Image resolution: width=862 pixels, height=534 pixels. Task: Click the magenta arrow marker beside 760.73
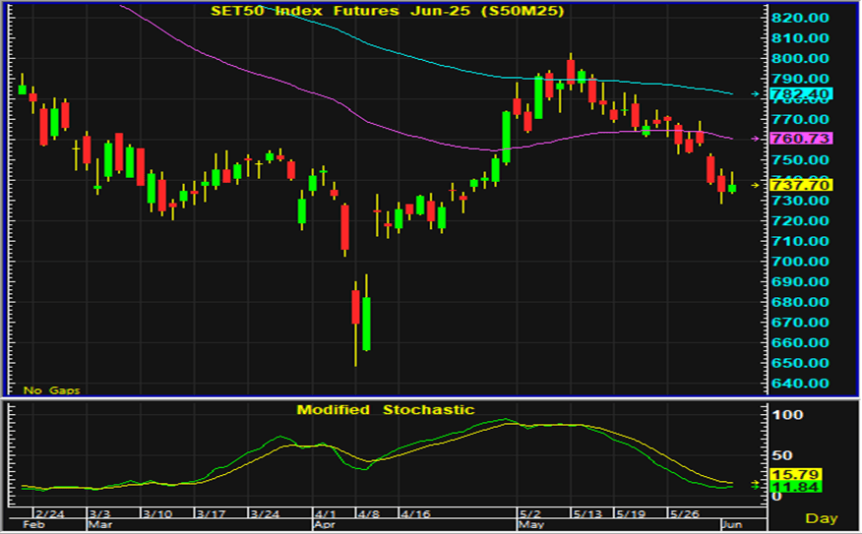point(756,139)
